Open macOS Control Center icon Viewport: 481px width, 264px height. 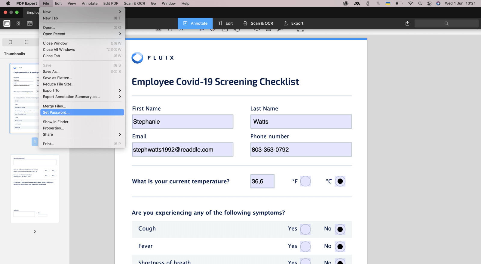429,3
